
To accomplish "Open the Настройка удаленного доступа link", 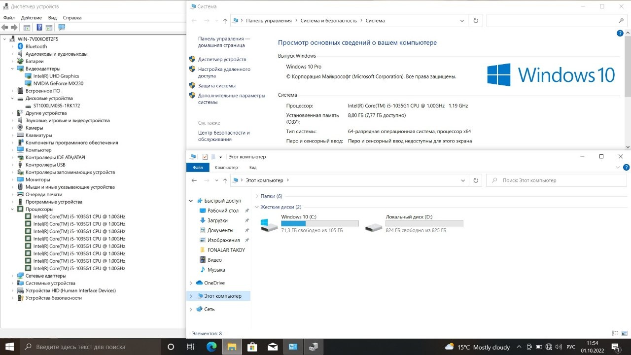I will point(224,73).
